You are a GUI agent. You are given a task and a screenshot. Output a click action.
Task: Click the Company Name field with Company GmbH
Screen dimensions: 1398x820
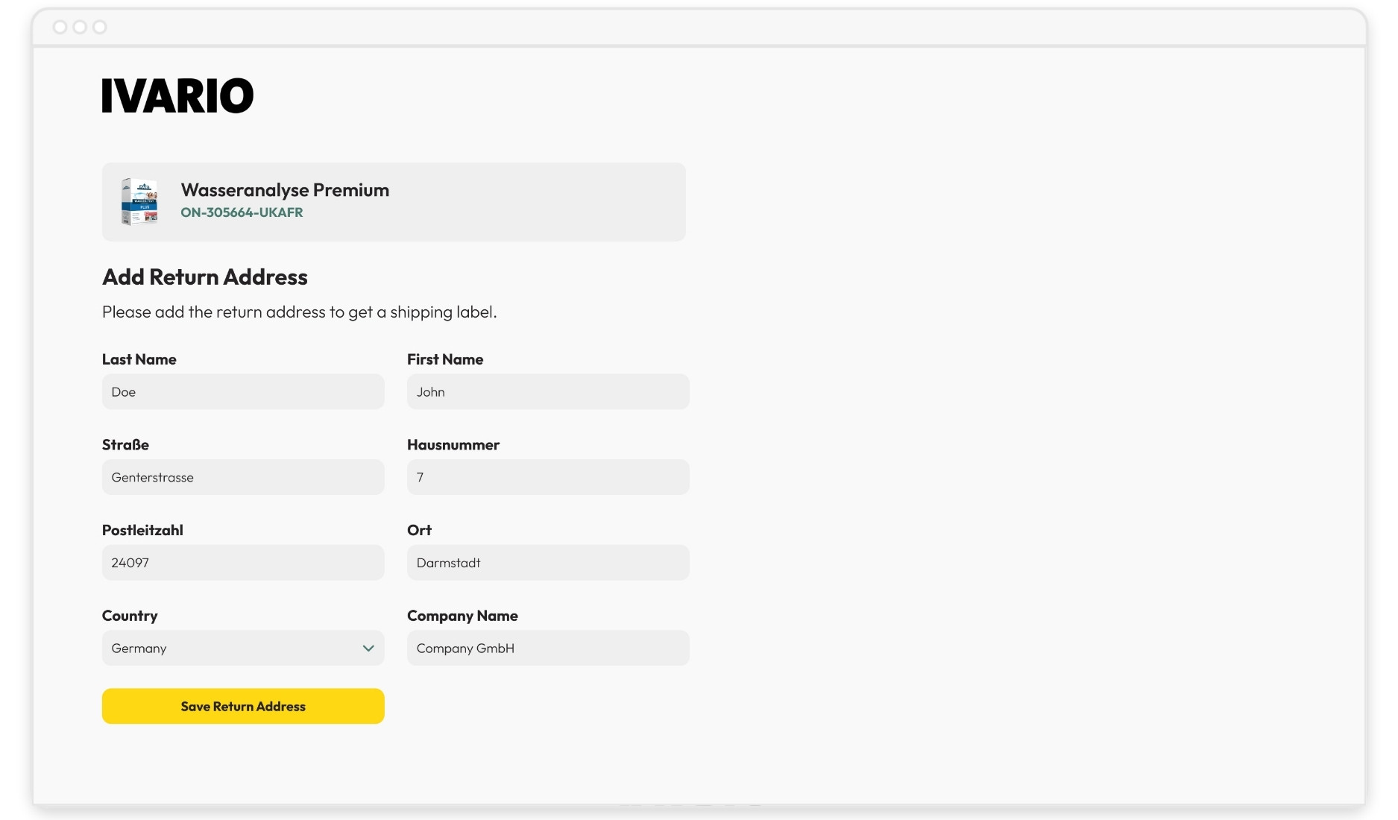548,648
